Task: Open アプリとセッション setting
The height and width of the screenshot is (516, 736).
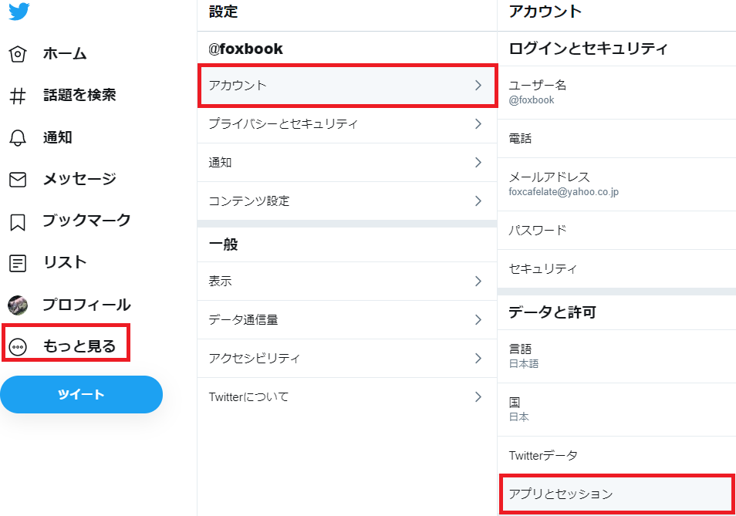Action: (x=616, y=494)
